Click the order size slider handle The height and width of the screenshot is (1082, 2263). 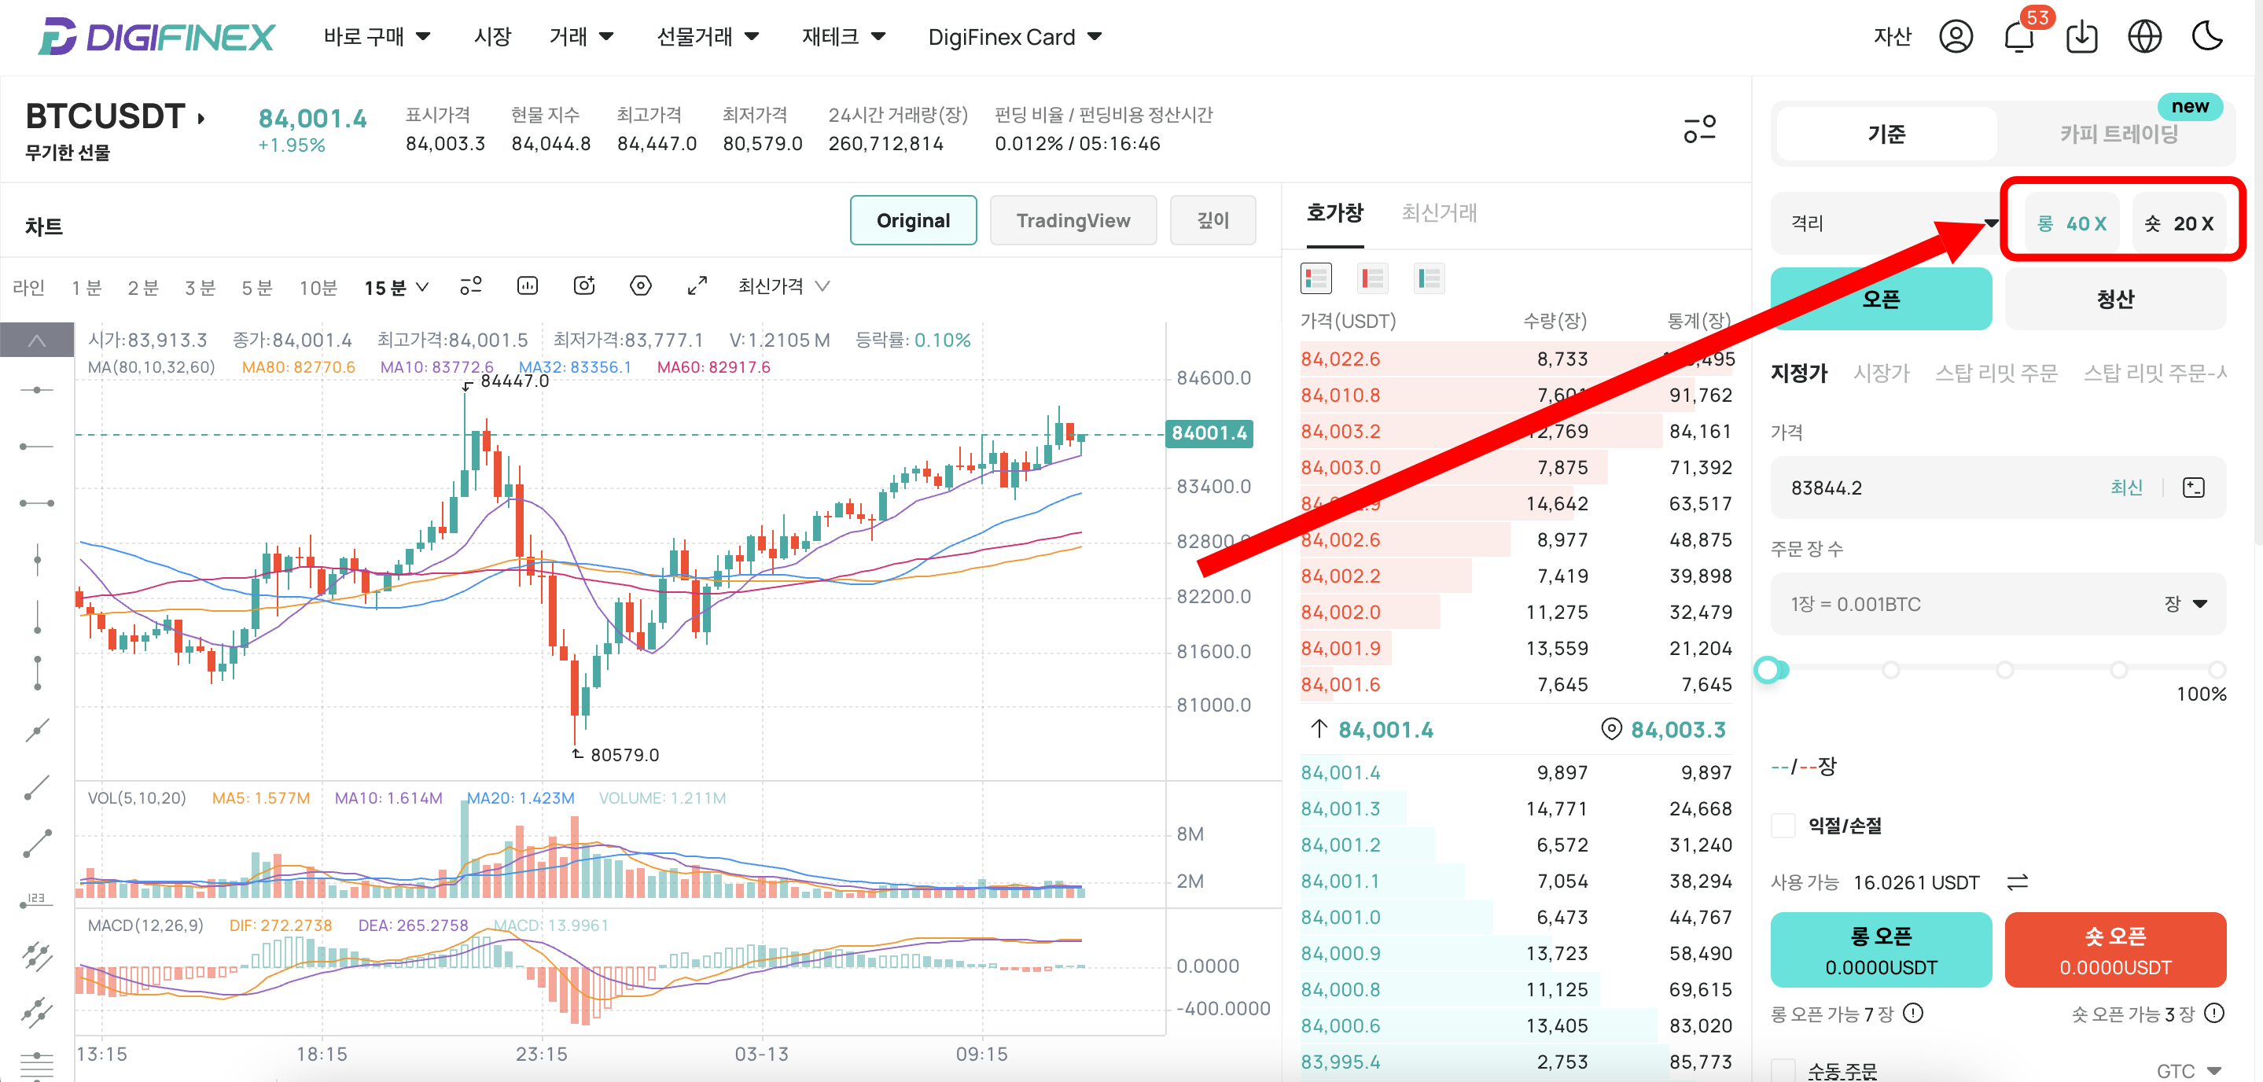coord(1768,670)
